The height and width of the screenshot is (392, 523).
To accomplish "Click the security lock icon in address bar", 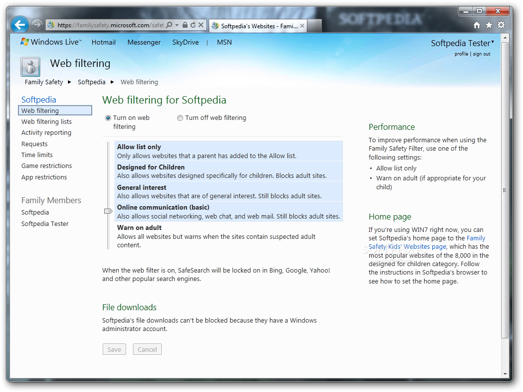I will tap(185, 25).
